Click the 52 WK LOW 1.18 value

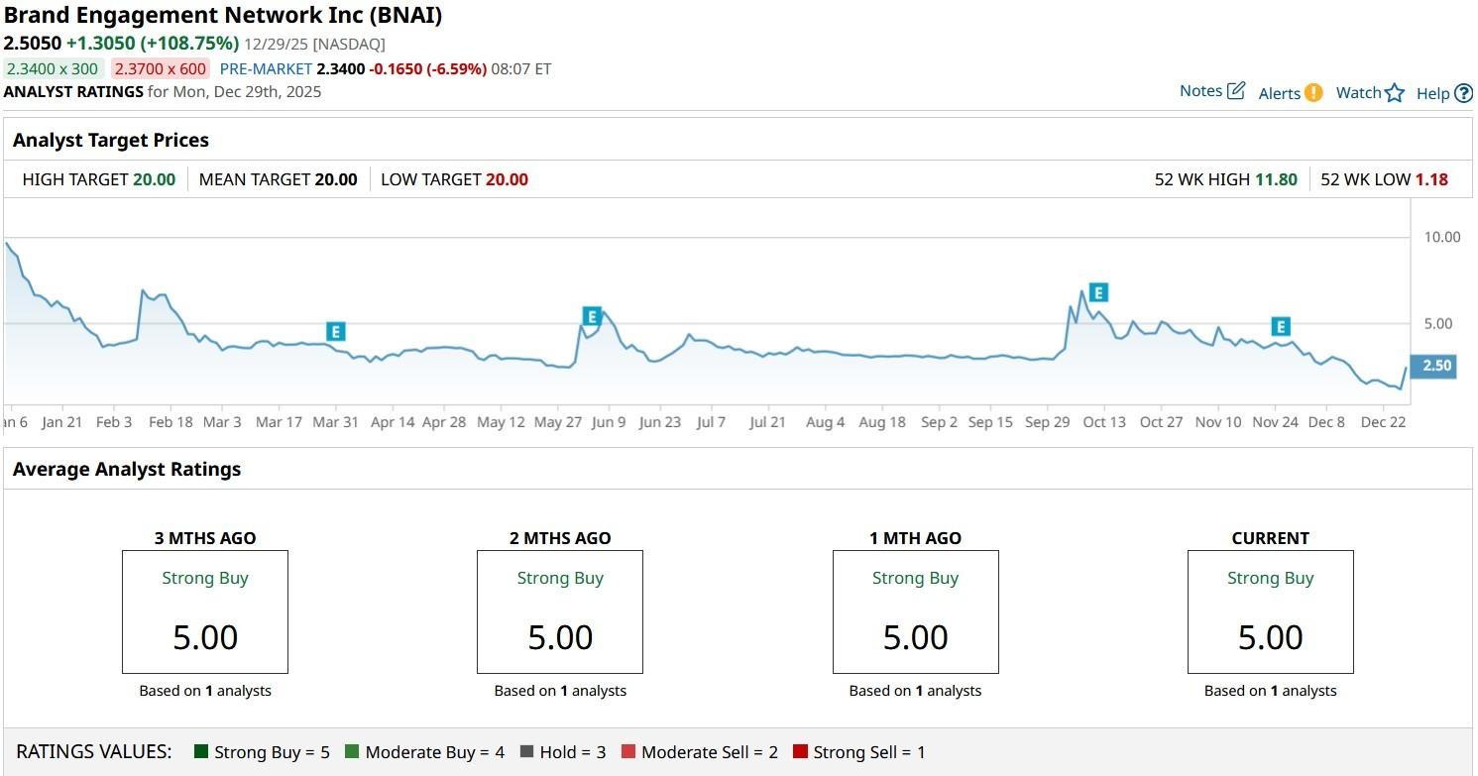1431,179
